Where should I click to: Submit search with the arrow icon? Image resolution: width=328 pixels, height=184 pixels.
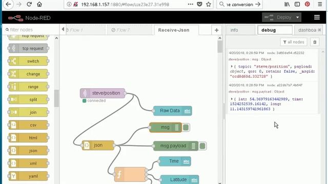258,5
